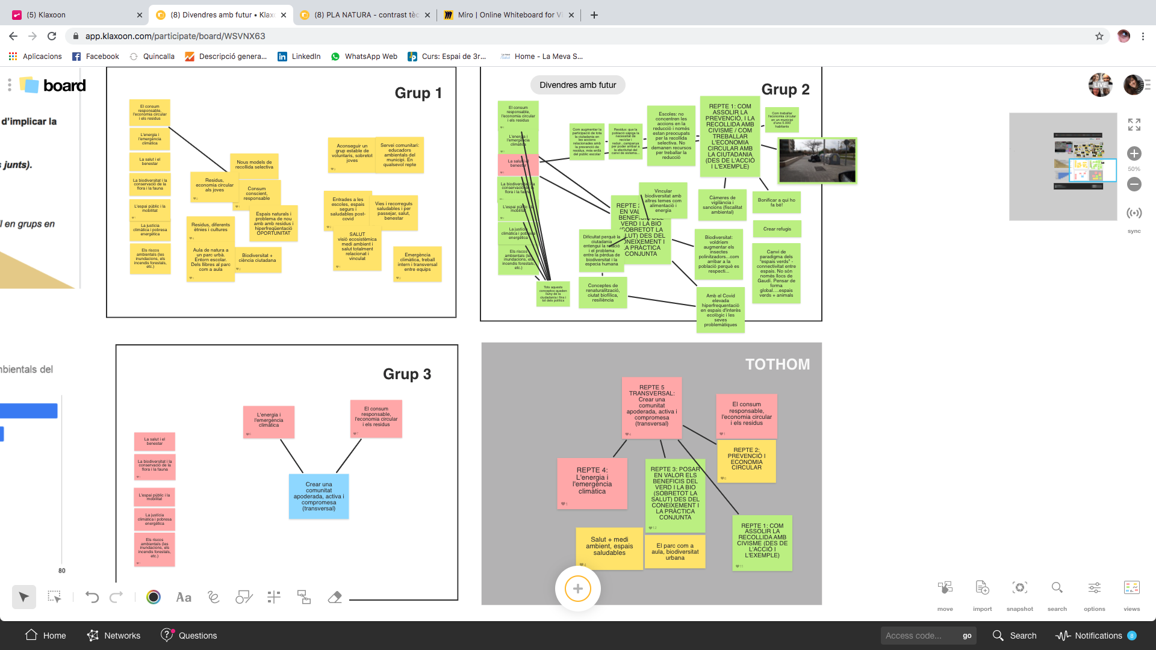1156x650 pixels.
Task: Toggle the sync mode icon
Action: (1134, 213)
